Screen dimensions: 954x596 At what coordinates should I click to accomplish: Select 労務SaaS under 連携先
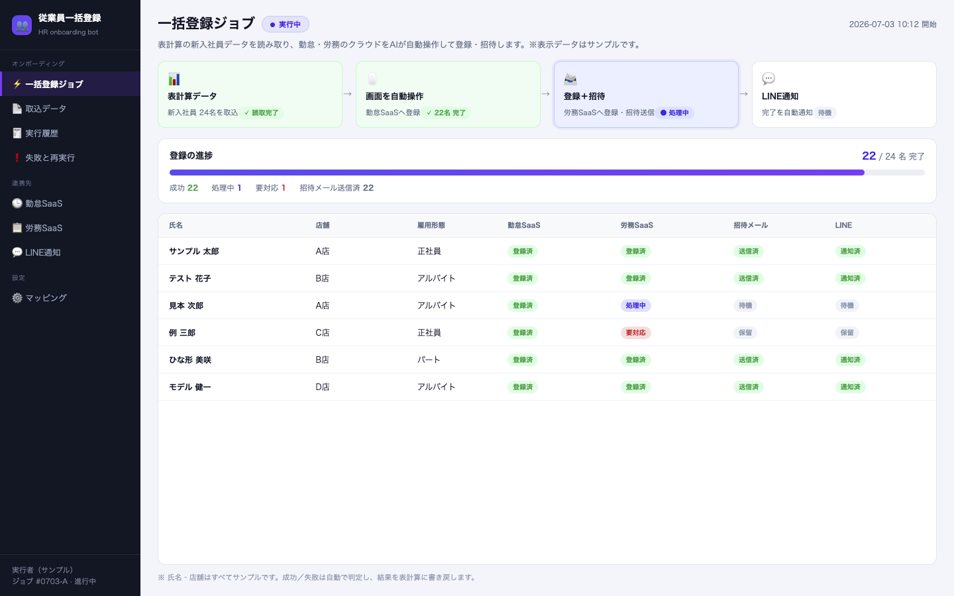[70, 228]
